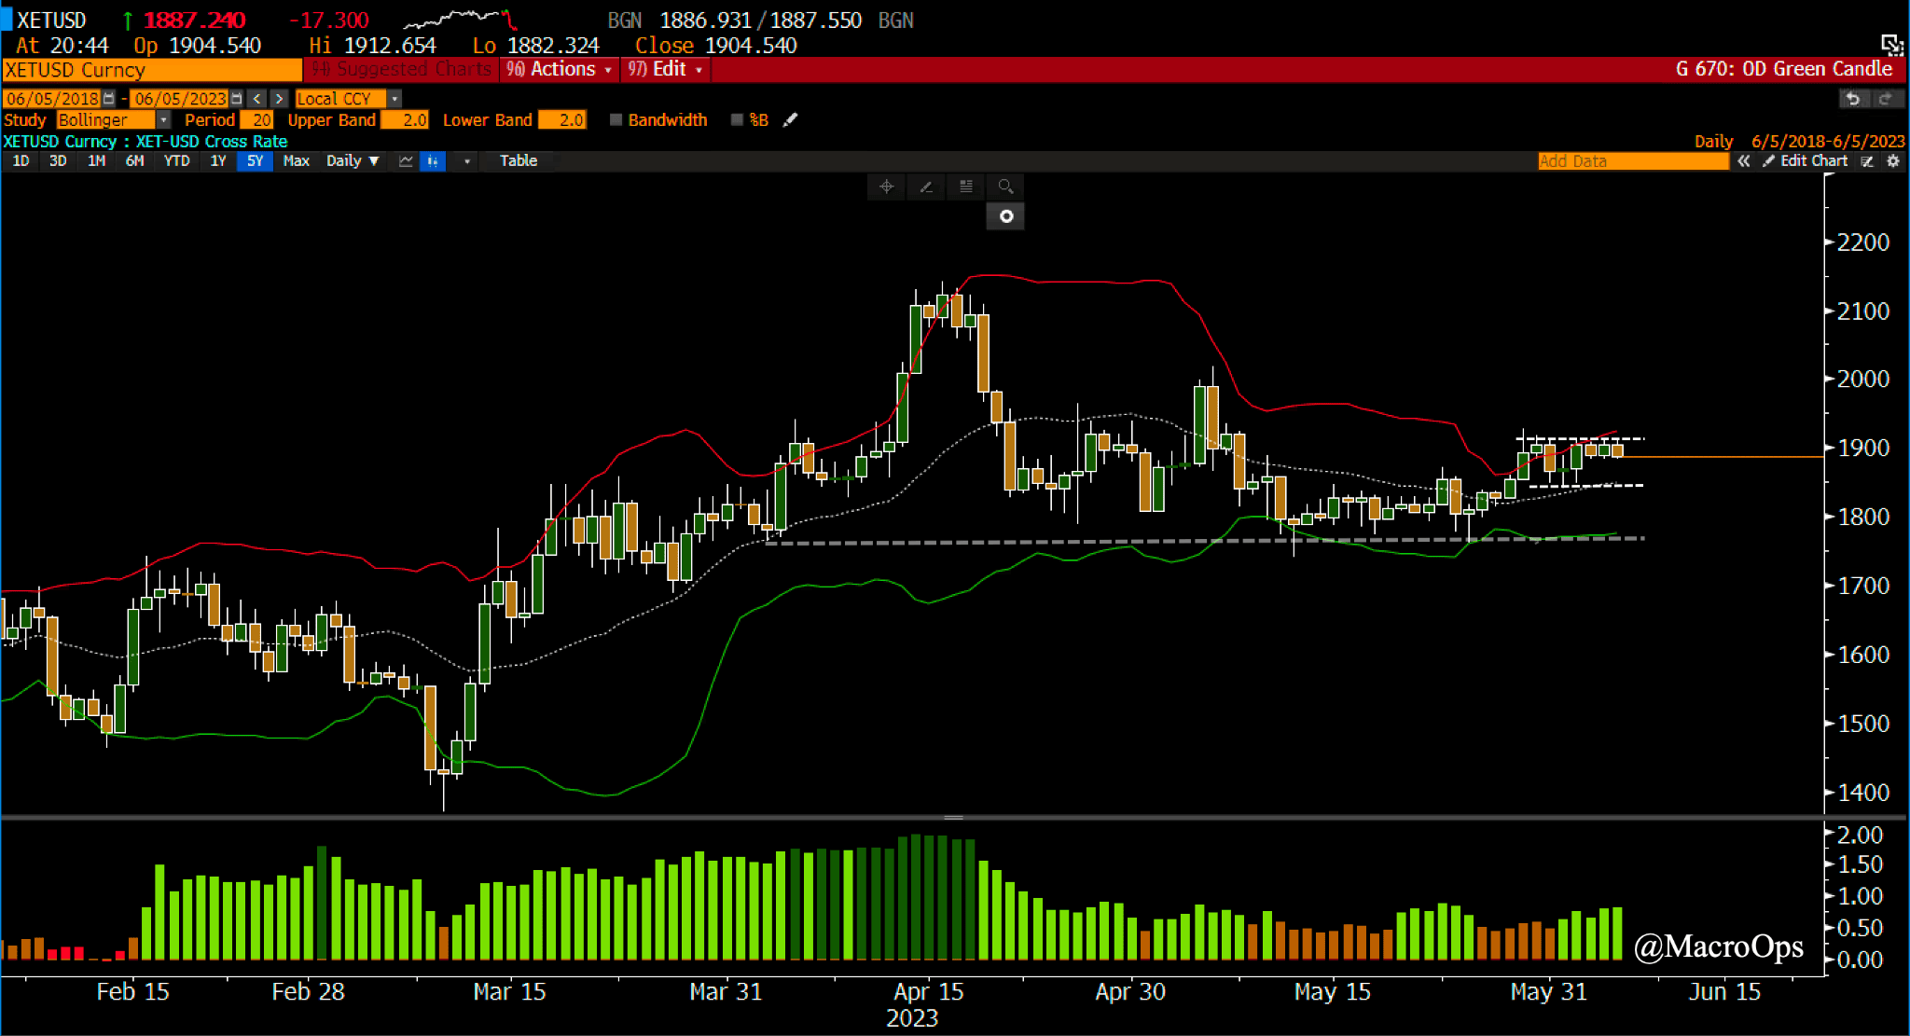Enable the Bandwidth checkbox
The width and height of the screenshot is (1910, 1036).
click(x=616, y=119)
